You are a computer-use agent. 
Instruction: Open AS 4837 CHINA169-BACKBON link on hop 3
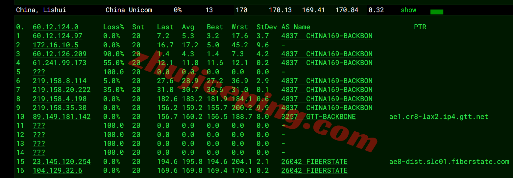[327, 54]
